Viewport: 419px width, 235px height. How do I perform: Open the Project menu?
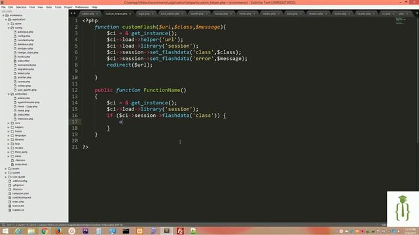click(x=68, y=7)
